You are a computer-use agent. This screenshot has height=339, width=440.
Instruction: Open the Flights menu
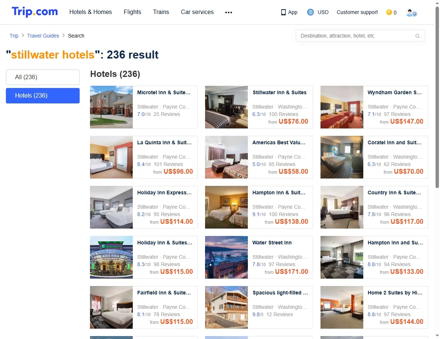click(x=132, y=12)
